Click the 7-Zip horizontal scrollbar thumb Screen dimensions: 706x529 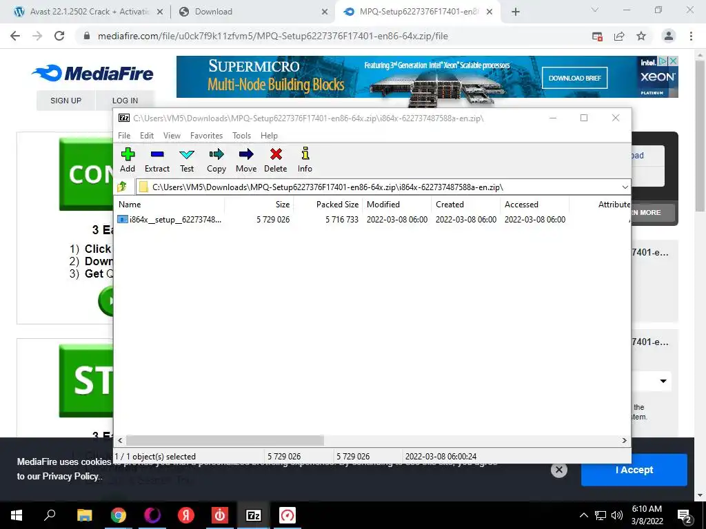tap(225, 440)
